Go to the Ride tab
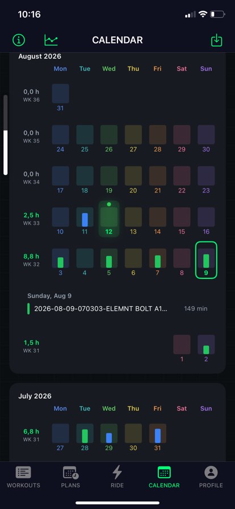The image size is (235, 509). coord(117,478)
